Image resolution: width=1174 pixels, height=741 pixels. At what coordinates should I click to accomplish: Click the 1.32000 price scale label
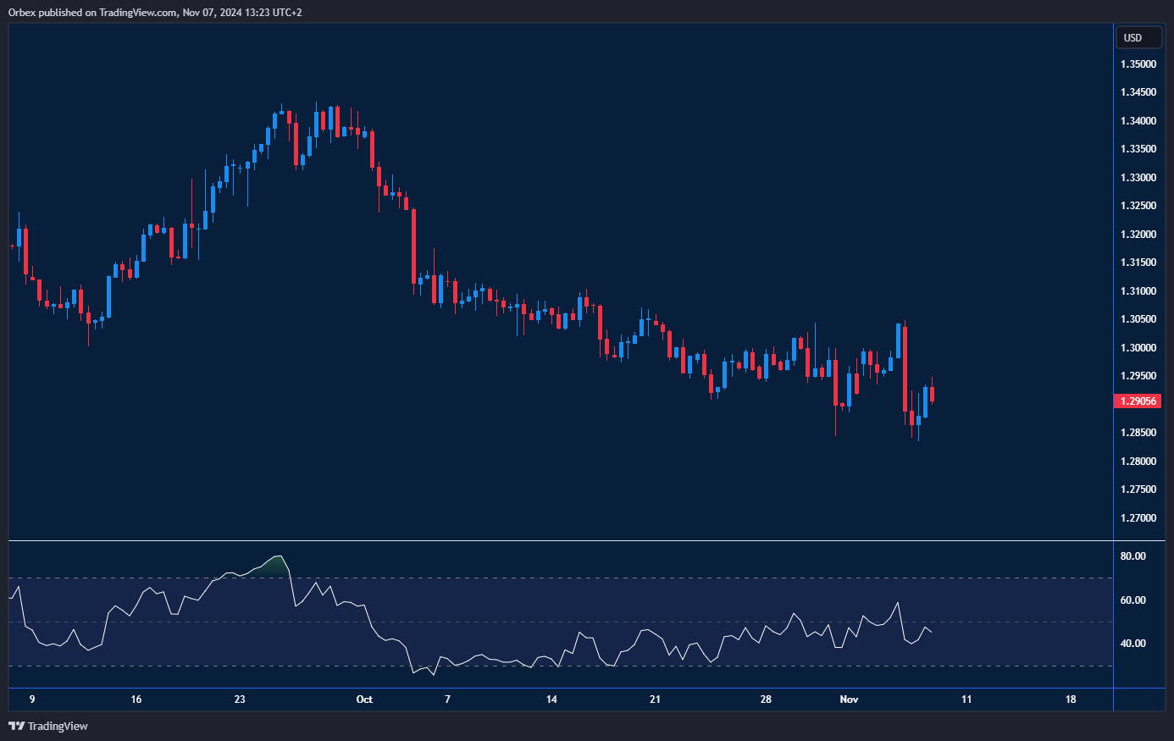coord(1138,235)
